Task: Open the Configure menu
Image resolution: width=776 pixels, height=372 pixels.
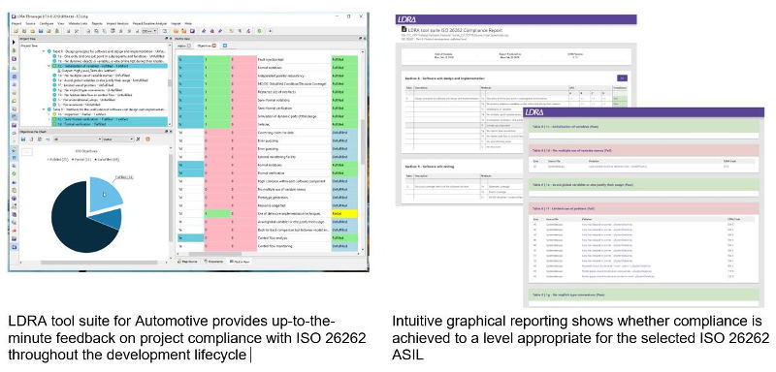Action: tap(47, 23)
